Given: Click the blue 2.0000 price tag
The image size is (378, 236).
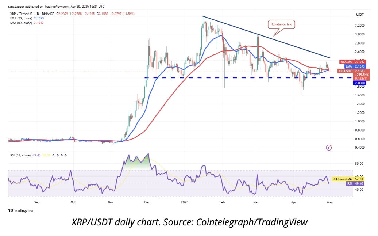Looking at the screenshot, I should (359, 83).
